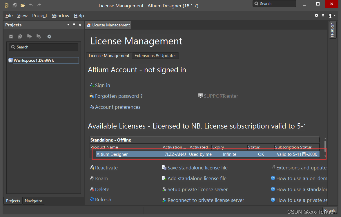Open the Project menu
The height and width of the screenshot is (217, 341).
tap(40, 16)
